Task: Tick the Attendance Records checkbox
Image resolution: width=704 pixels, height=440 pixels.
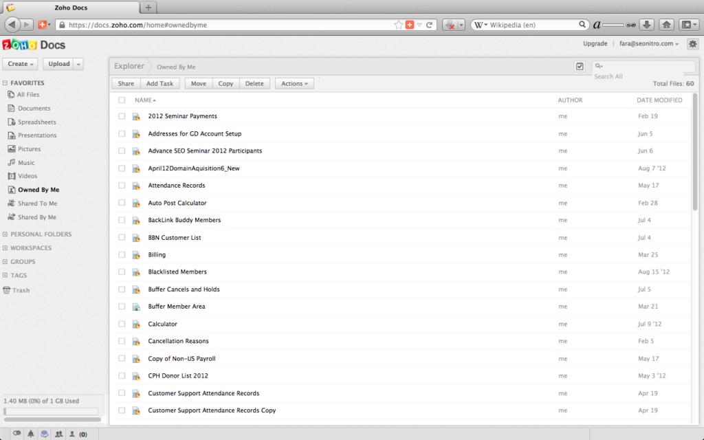Action: coord(122,186)
